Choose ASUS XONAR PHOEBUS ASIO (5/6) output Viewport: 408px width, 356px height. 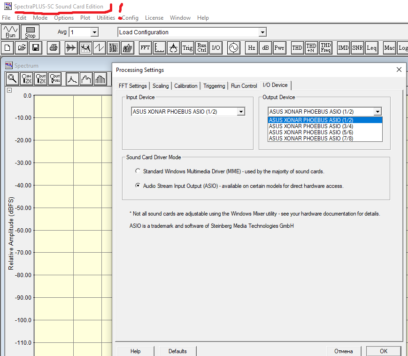pos(325,132)
